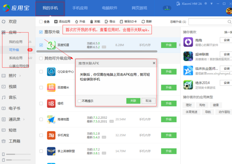
Task: Click the 应用宝 logo
Action: coord(16,8)
